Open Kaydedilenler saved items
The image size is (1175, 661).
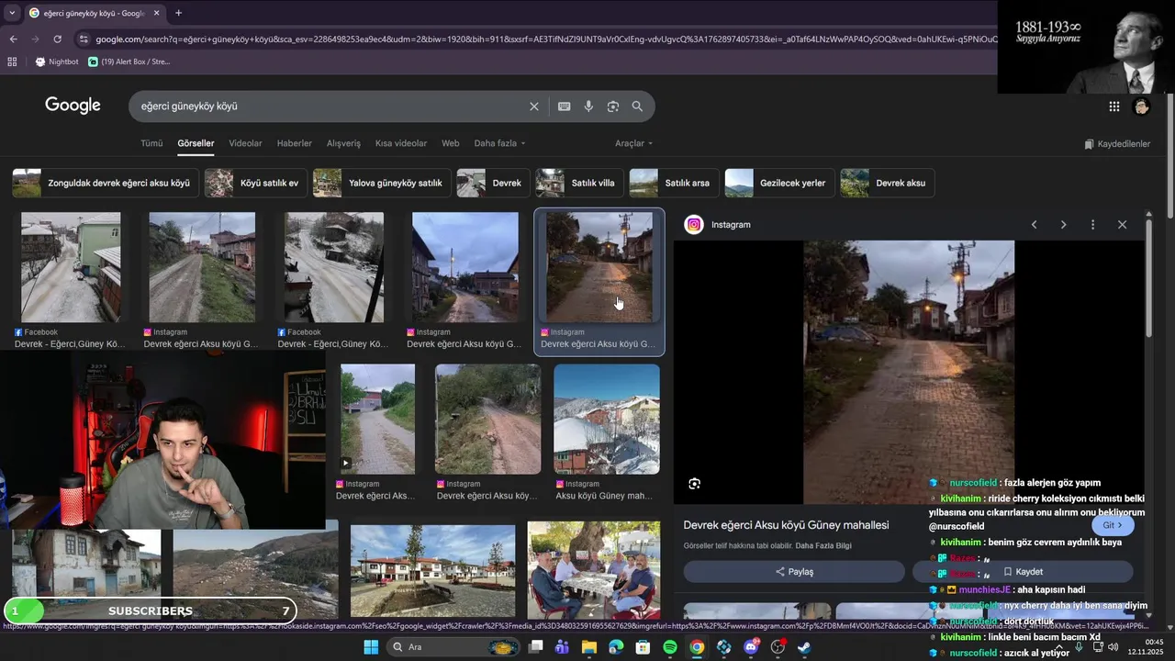pyautogui.click(x=1117, y=144)
